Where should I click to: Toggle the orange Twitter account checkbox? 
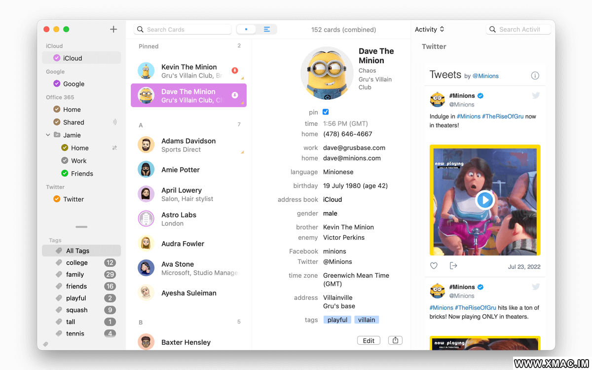57,199
